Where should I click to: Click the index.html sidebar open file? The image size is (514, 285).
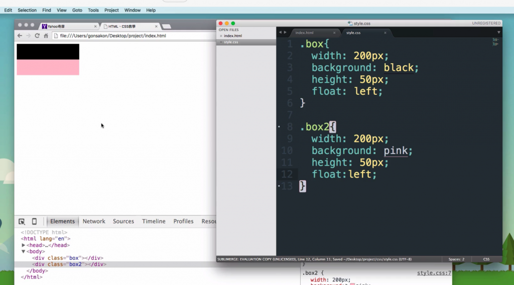pos(233,36)
